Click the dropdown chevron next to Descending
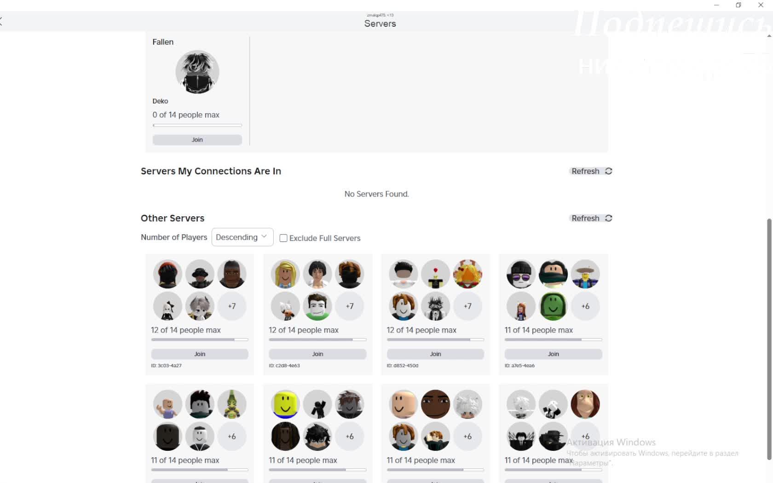Viewport: 773px width, 483px height. [x=264, y=236]
